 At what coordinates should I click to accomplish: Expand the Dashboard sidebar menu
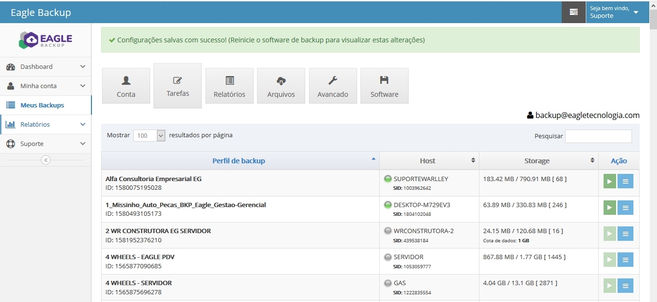46,66
